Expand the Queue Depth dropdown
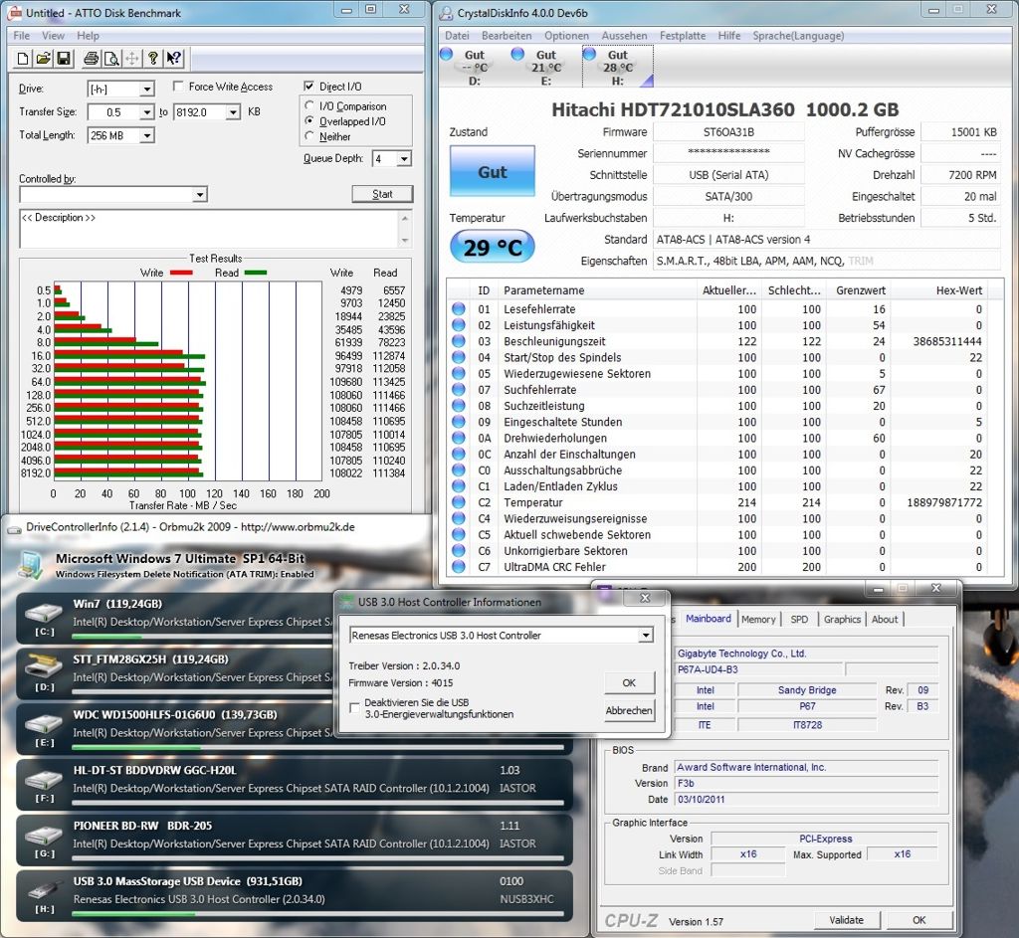Screen dimensions: 1019x938 pyautogui.click(x=404, y=159)
